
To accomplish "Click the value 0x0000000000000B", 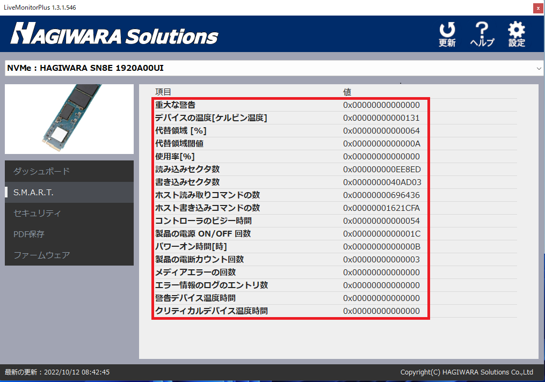I will (382, 246).
